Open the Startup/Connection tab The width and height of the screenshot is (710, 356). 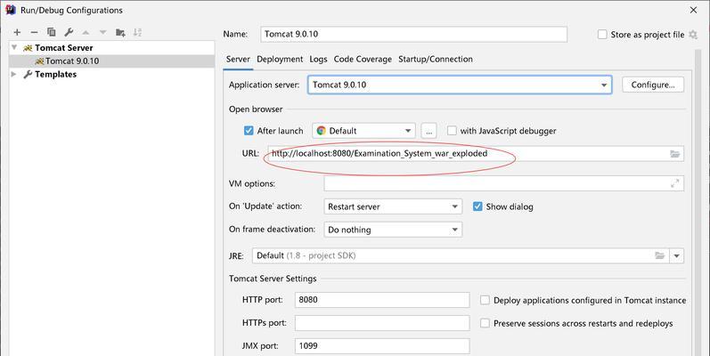tap(435, 60)
